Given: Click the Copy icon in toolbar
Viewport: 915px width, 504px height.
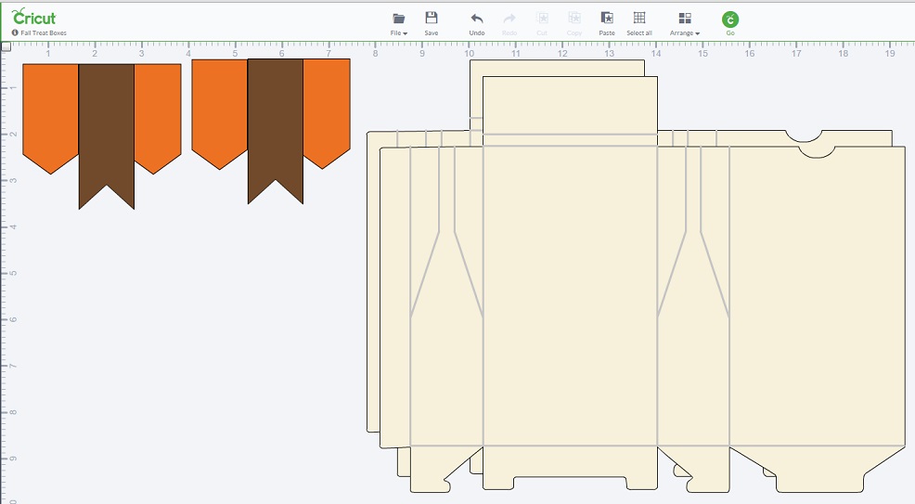Looking at the screenshot, I should [x=574, y=24].
